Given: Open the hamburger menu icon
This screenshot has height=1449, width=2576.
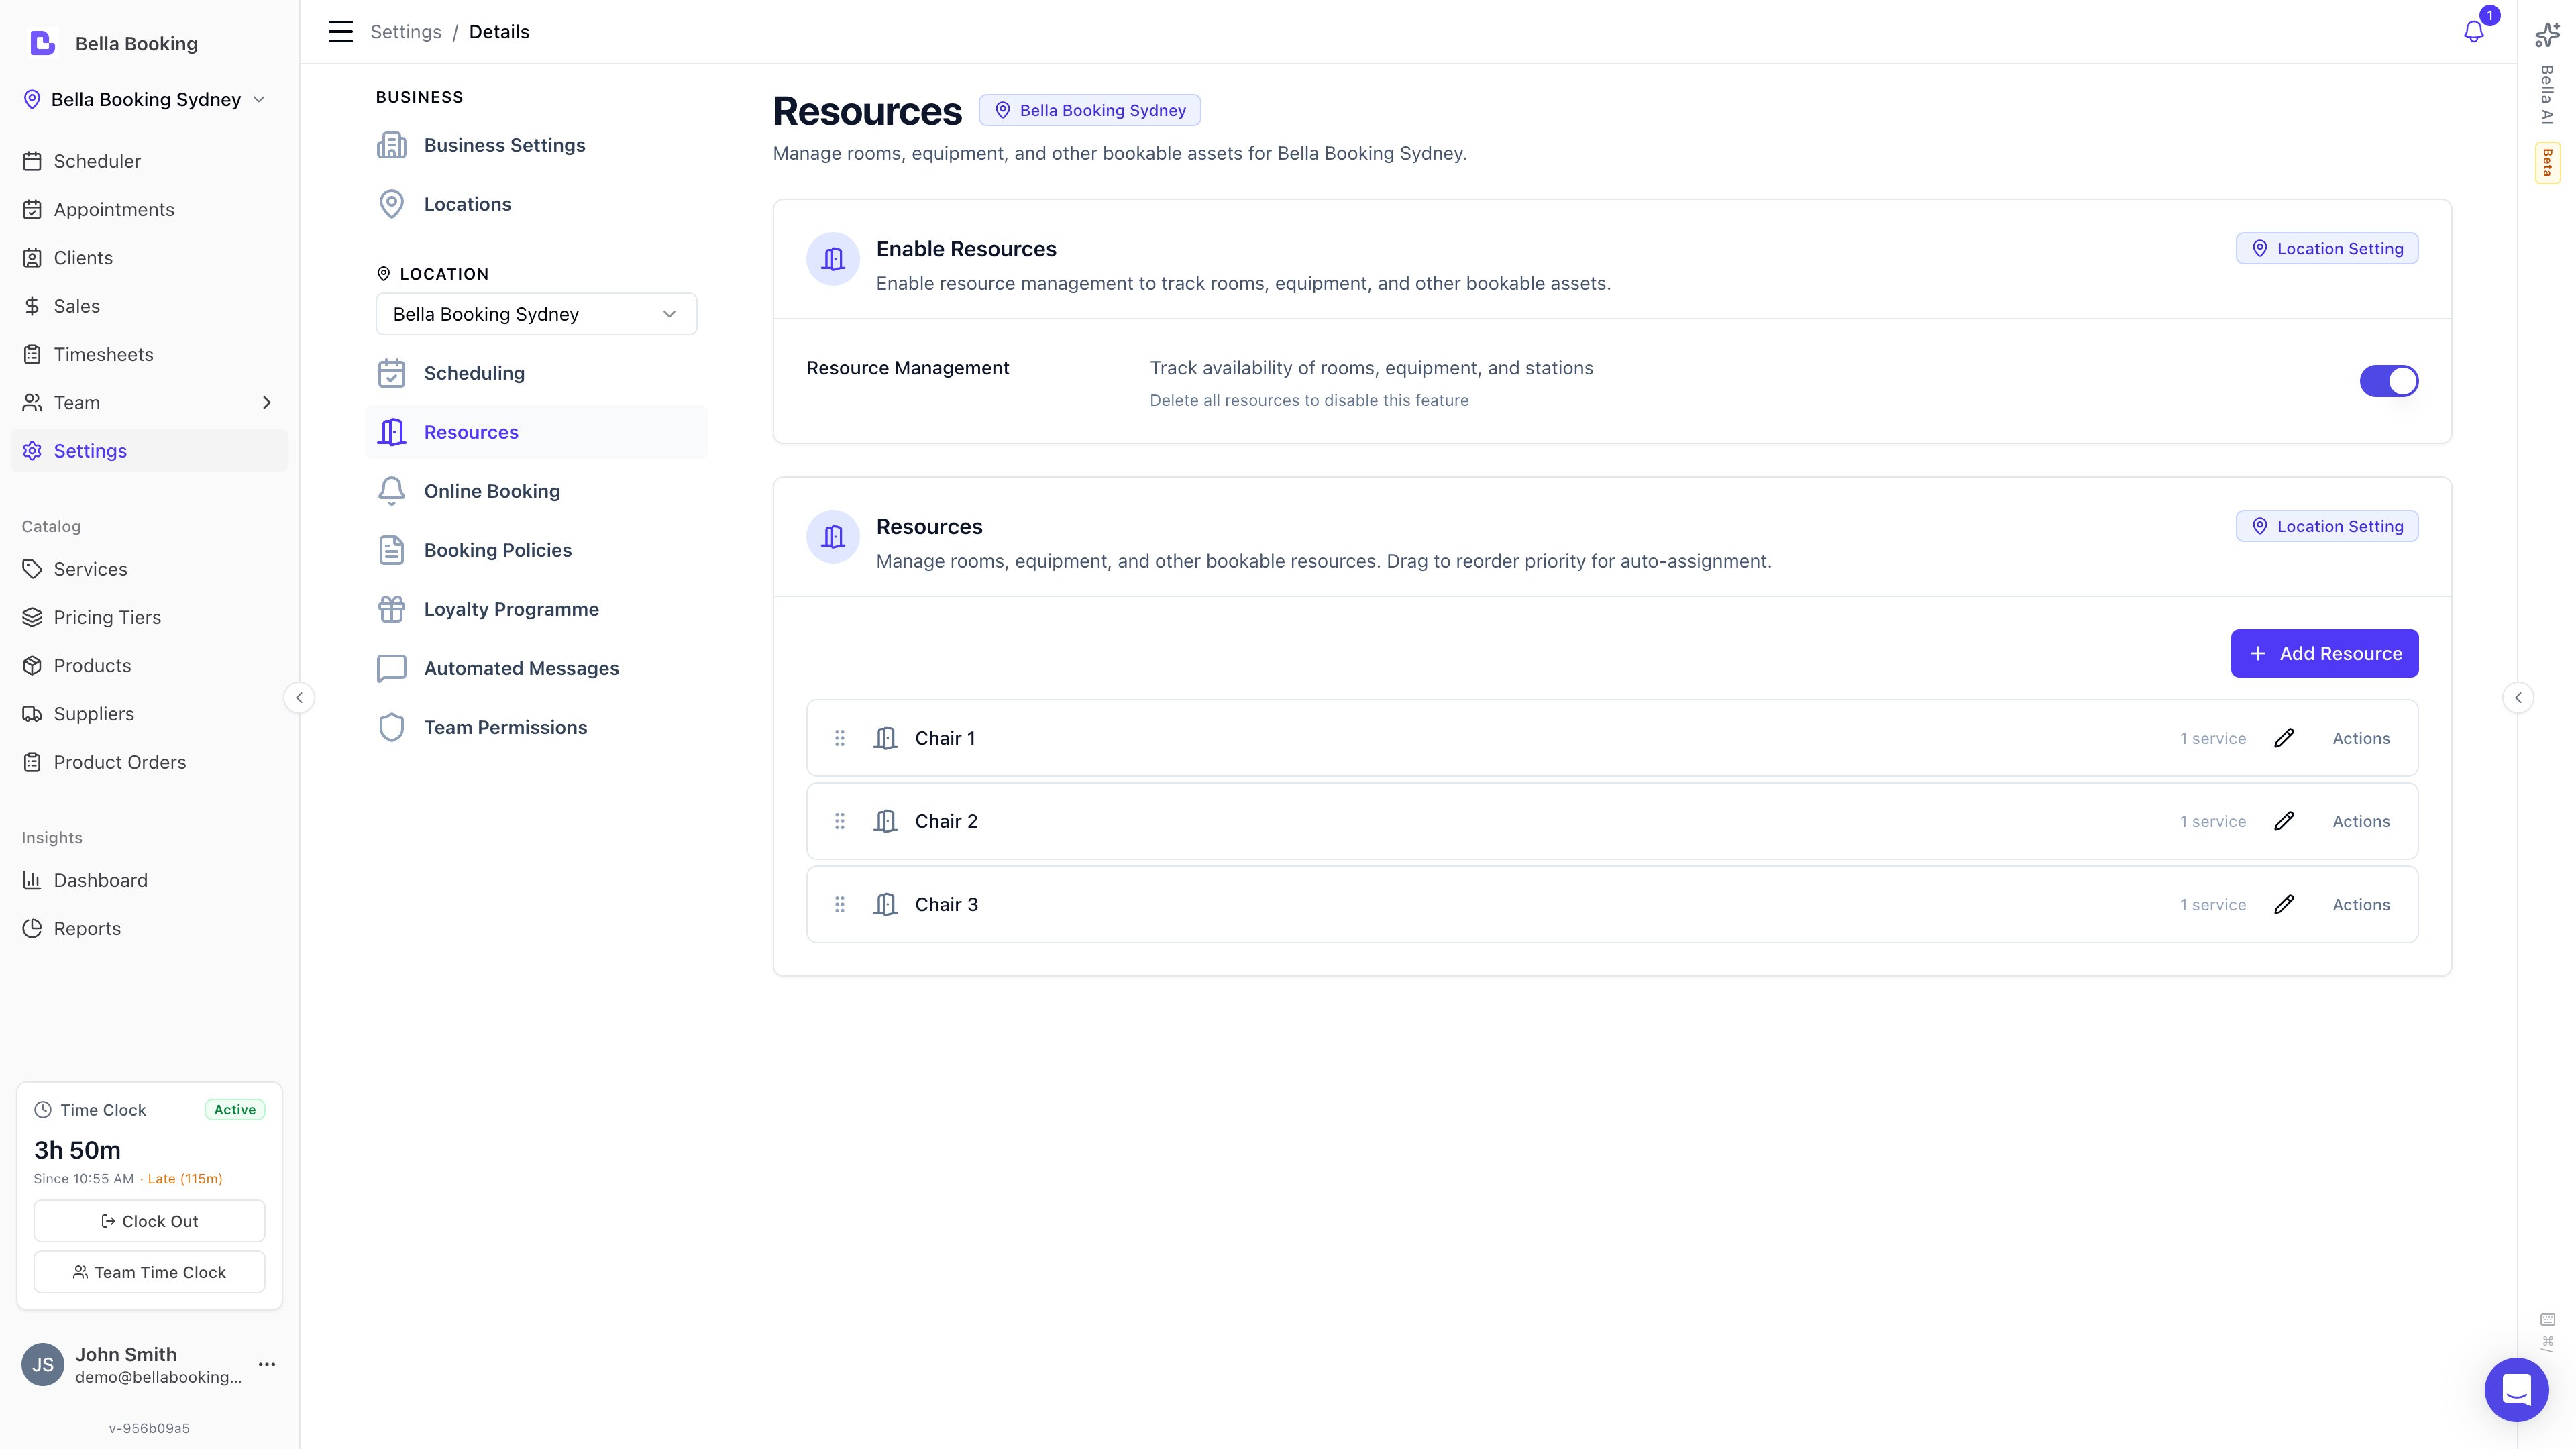Looking at the screenshot, I should pyautogui.click(x=340, y=31).
